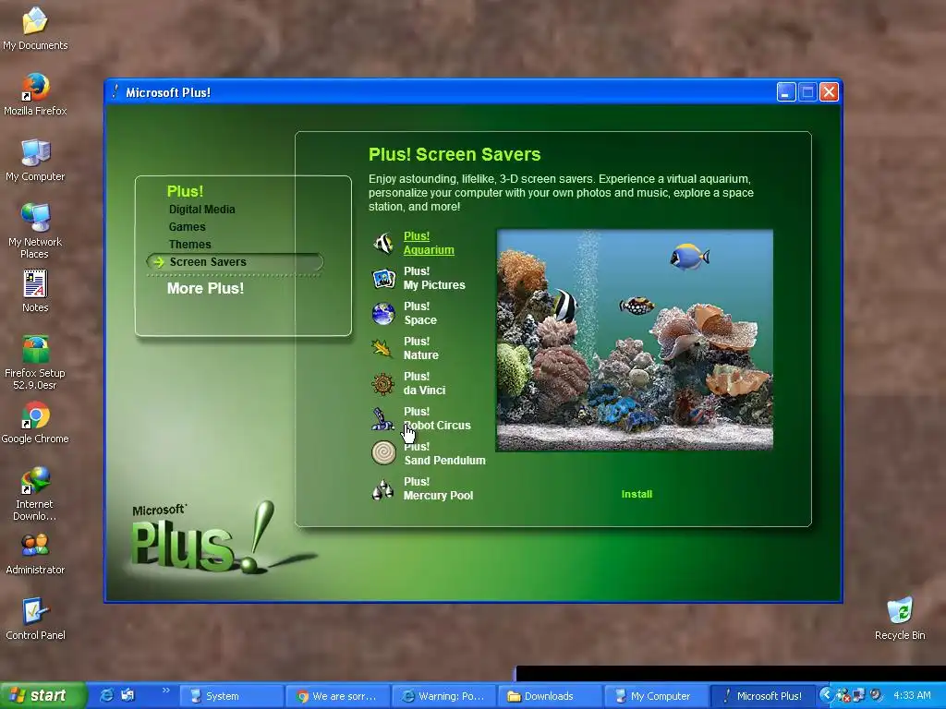Click the system tray clock 4:33 AM

[912, 695]
